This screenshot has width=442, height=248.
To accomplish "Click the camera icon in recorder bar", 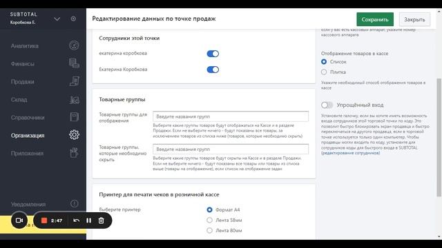I will coord(19,220).
